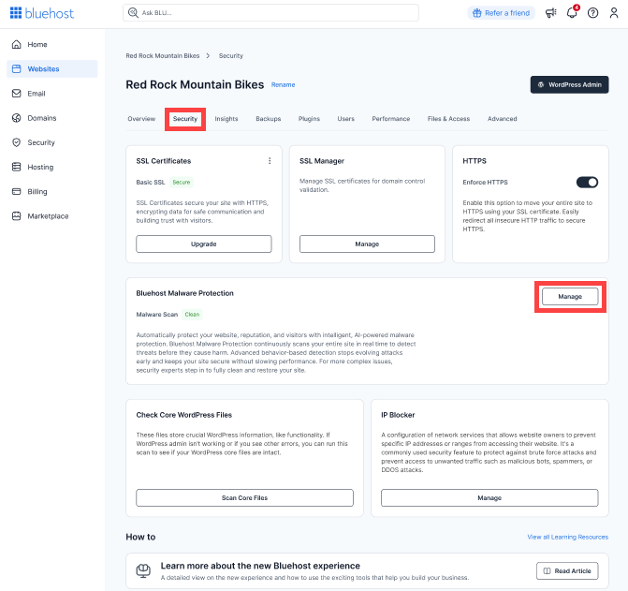Click the Read Article button
This screenshot has height=591, width=628.
567,570
